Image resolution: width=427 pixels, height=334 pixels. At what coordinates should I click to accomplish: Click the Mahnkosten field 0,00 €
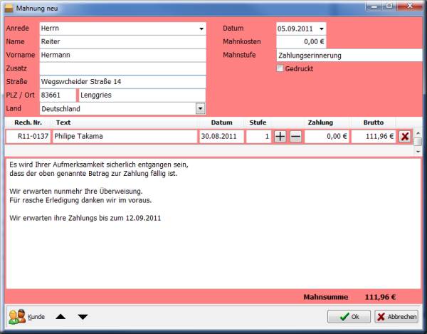301,42
